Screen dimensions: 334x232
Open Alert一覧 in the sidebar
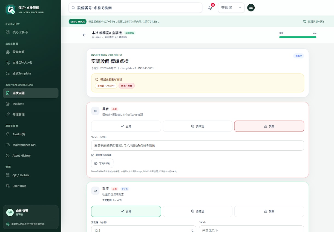tap(31, 134)
